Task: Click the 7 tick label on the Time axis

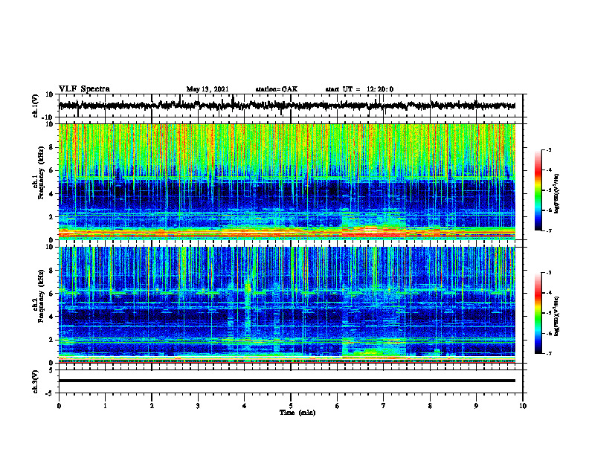Action: coord(384,406)
